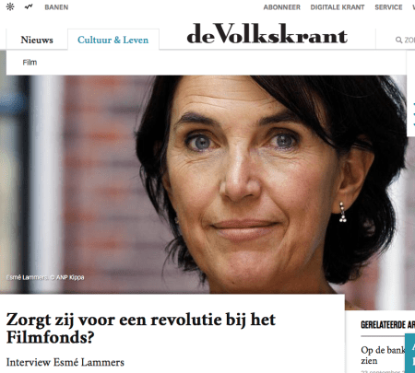
Task: Click the magnifying glass search icon
Action: 398,40
